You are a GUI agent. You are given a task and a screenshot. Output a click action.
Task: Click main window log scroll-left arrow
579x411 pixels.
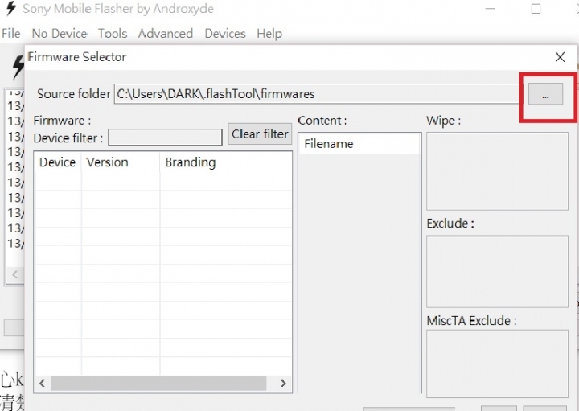point(14,274)
